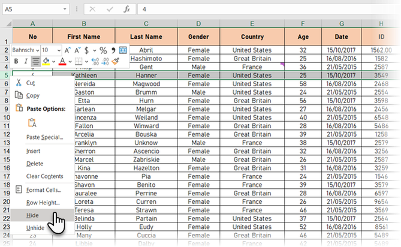Toggle bold formatting
Screen dimensions: 401x247
[16, 61]
